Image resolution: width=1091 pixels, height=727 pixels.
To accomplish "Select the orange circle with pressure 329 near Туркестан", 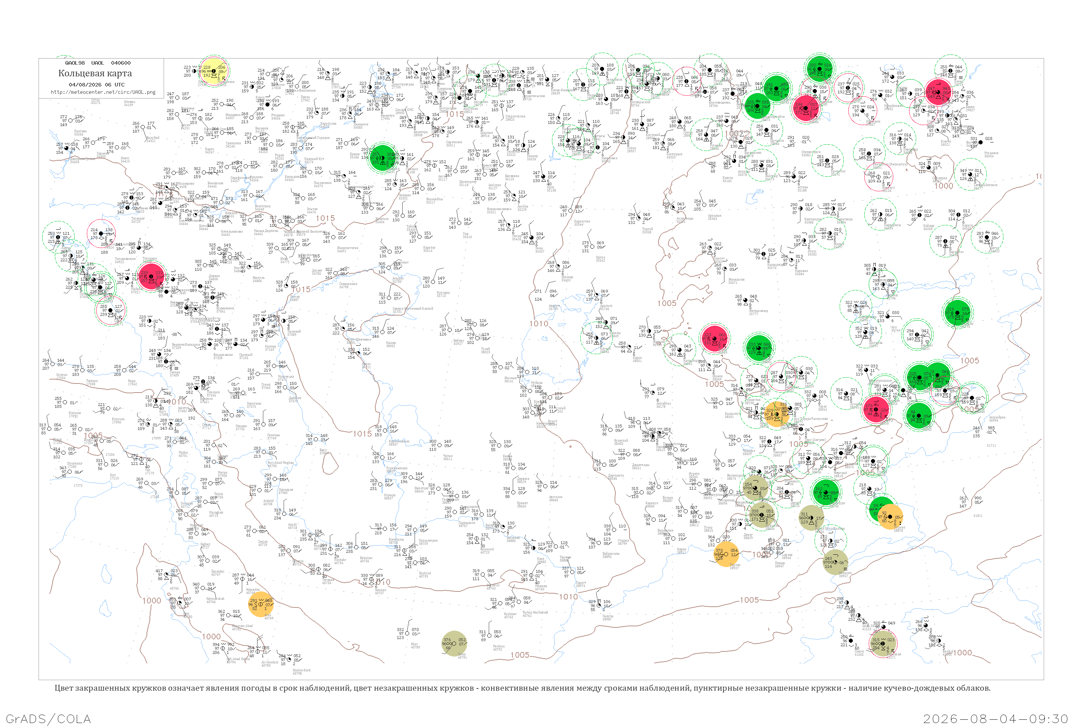I will (777, 414).
